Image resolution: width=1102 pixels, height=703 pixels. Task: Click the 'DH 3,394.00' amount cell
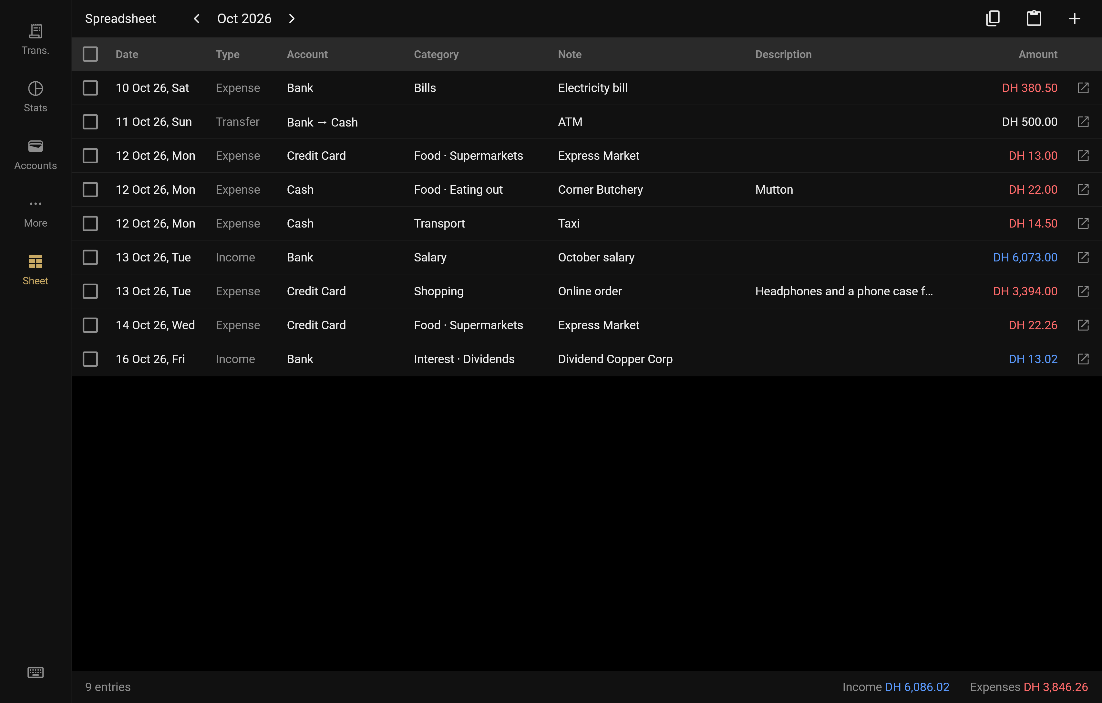1025,291
